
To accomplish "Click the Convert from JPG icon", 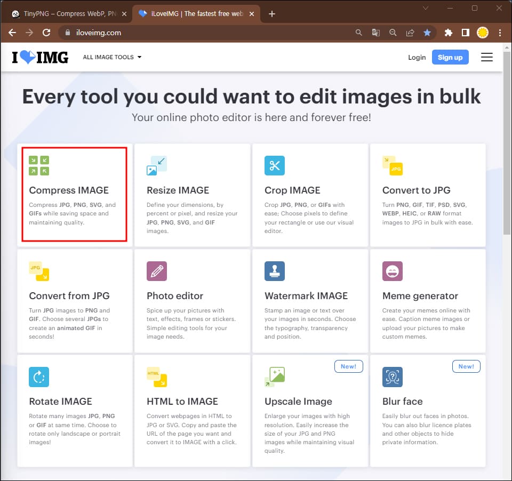I will tap(39, 271).
